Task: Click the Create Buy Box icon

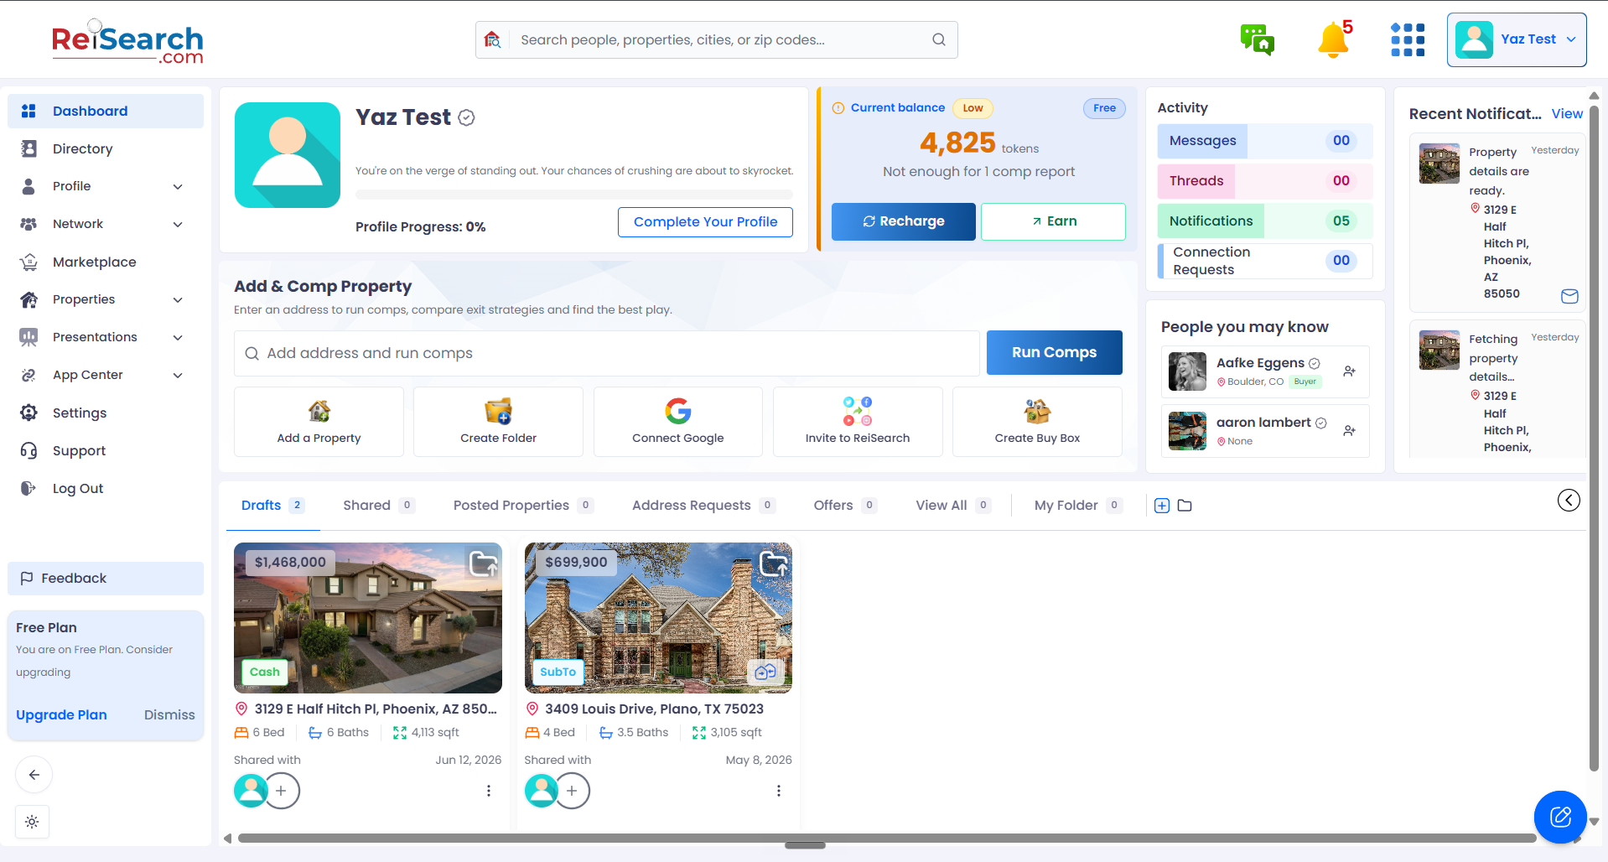Action: [1037, 412]
